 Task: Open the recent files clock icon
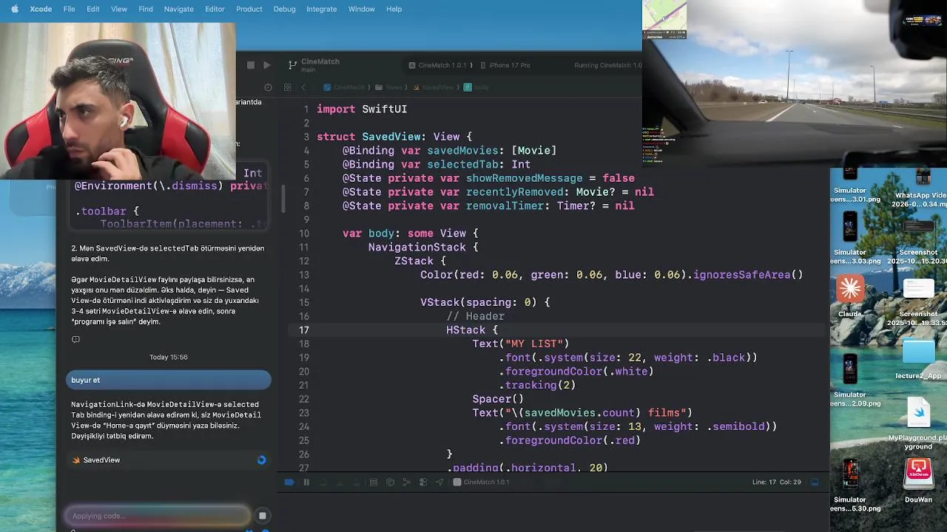[x=268, y=87]
